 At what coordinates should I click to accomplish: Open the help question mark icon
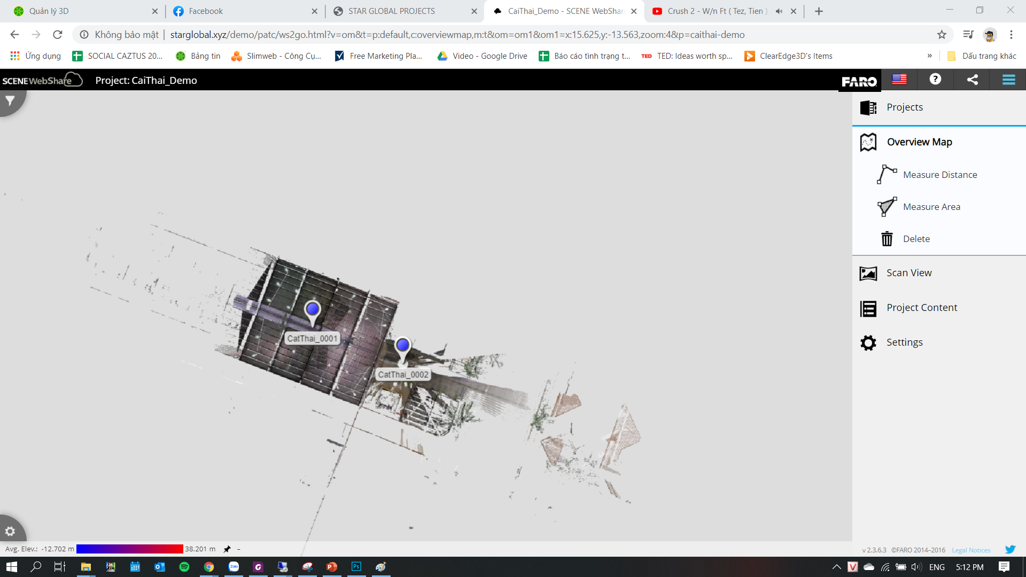coord(935,79)
